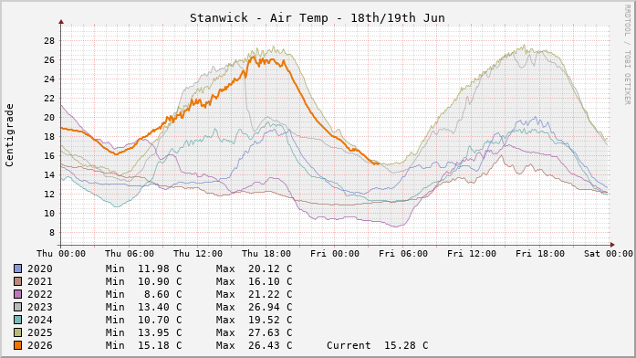
Task: Click the orange 2026 line's latest data point
Action: tap(379, 163)
